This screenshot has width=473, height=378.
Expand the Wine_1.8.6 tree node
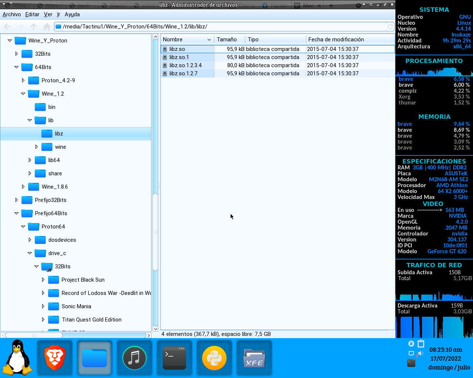(23, 187)
